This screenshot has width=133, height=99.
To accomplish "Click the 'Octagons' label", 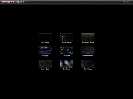I will 66,56.
